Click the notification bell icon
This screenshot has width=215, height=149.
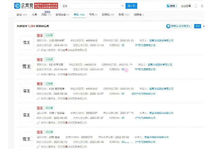click(x=202, y=6)
